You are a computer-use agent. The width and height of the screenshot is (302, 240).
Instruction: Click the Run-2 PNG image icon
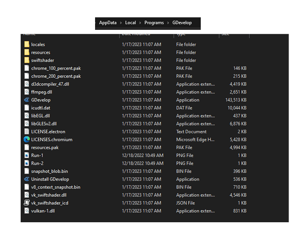(x=27, y=163)
